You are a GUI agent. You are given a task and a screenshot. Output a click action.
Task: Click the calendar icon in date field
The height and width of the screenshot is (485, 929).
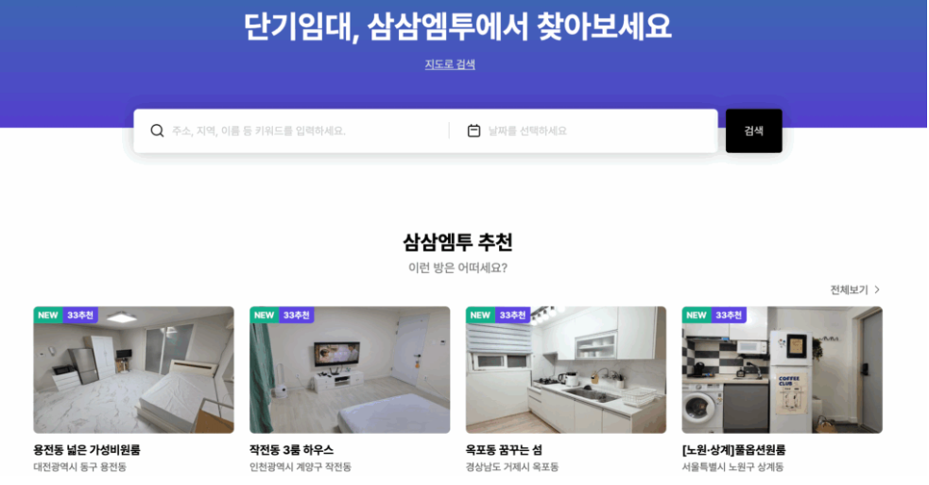(x=473, y=130)
